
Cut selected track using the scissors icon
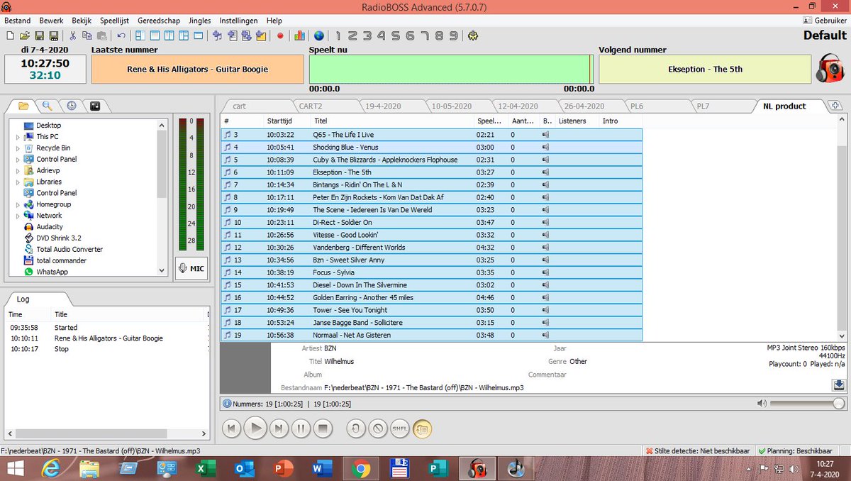pos(72,35)
